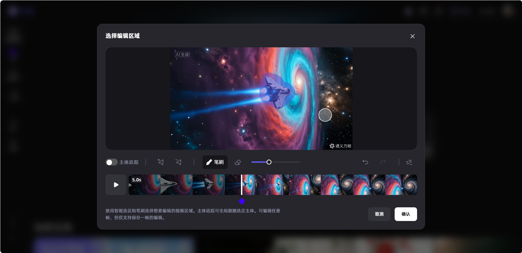Select the subtract smart selection tool

[178, 162]
